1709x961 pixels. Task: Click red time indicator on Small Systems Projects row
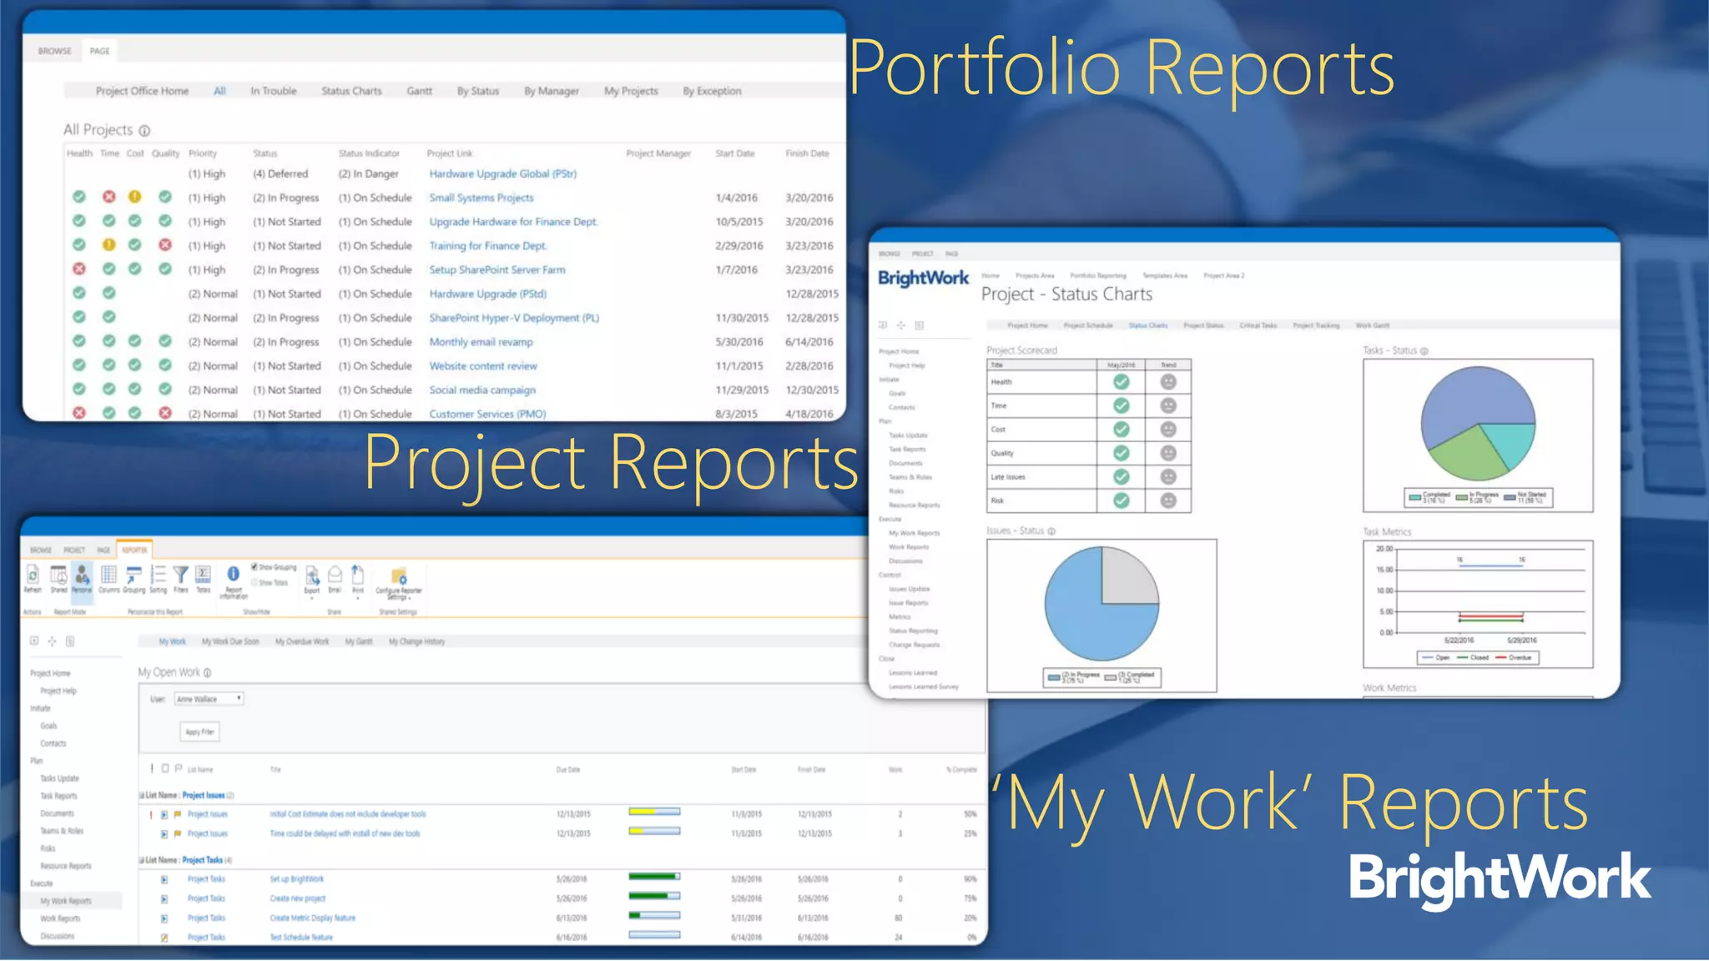tap(108, 197)
